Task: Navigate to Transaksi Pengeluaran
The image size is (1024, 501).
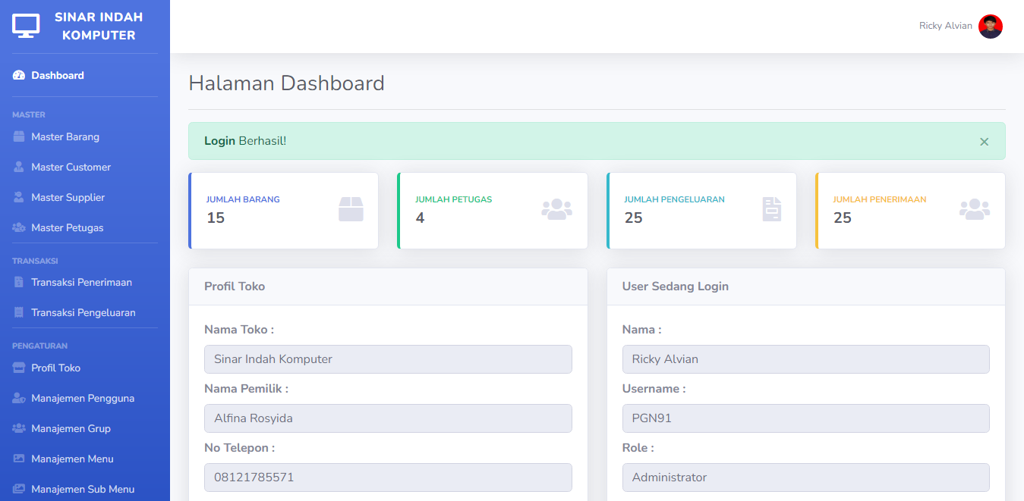Action: (x=83, y=313)
